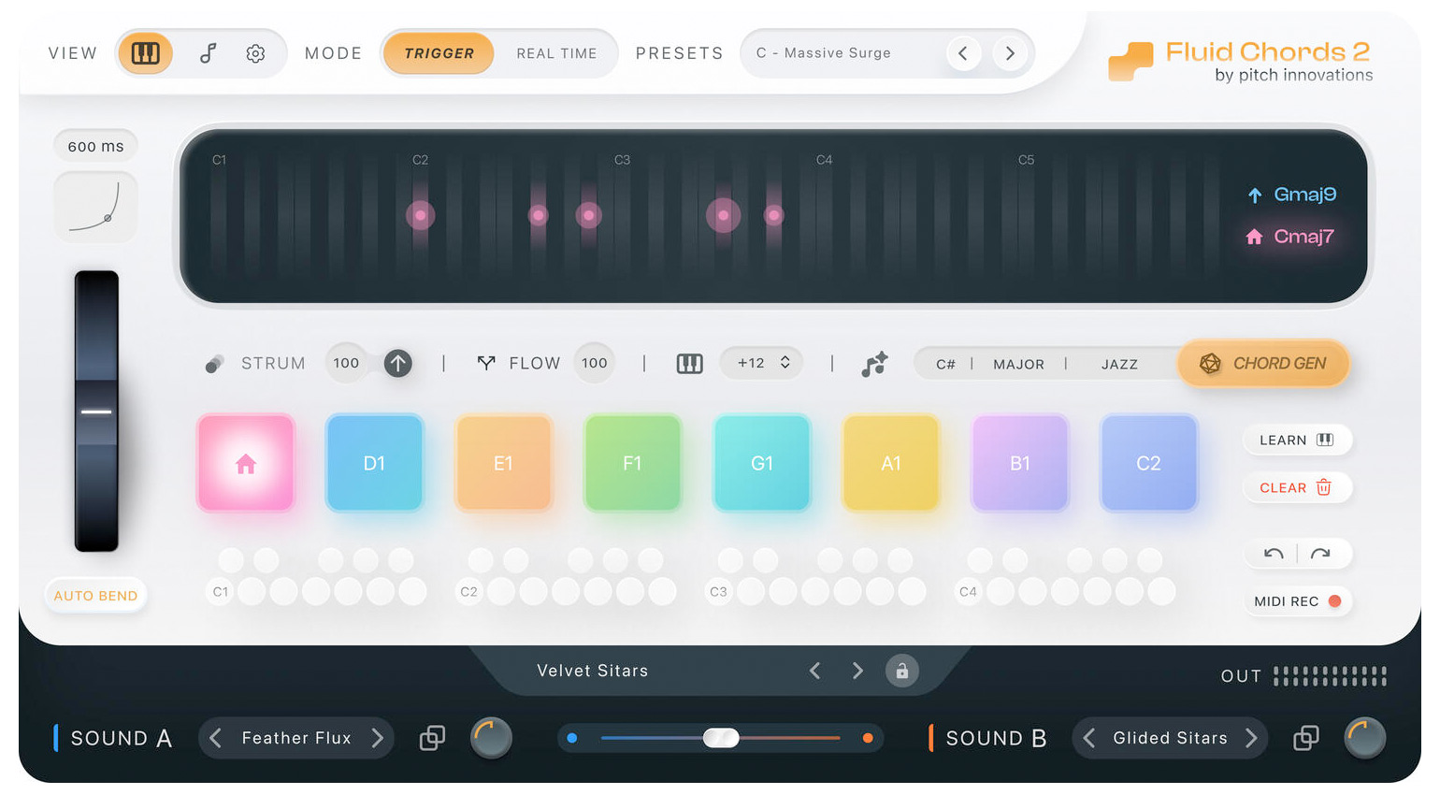1440x795 pixels.
Task: Trigger the G1 chord pad
Action: coord(762,463)
